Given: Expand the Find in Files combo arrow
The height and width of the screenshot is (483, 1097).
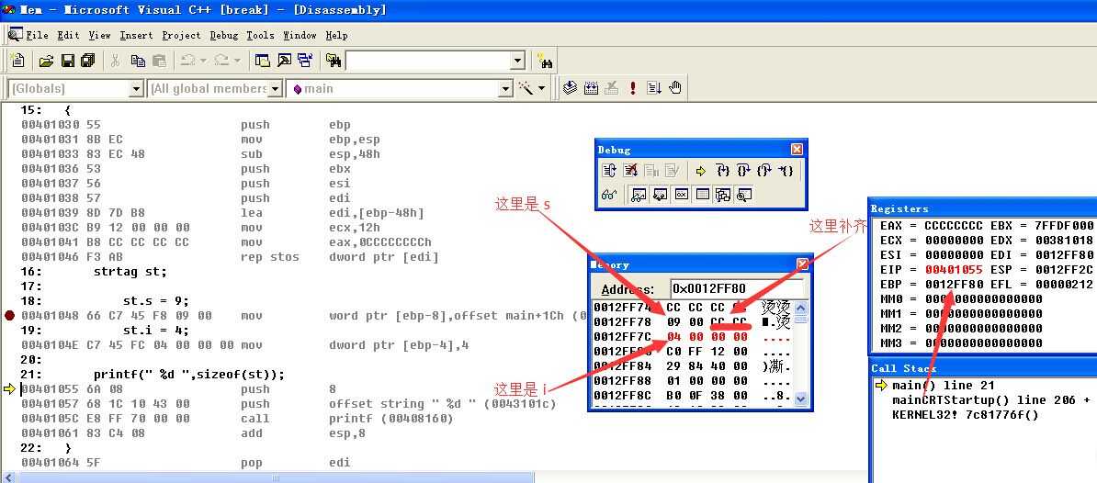Looking at the screenshot, I should (517, 61).
